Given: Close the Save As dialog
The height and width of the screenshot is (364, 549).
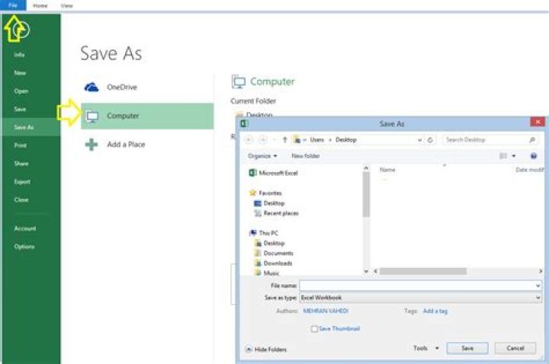Looking at the screenshot, I should click(538, 122).
